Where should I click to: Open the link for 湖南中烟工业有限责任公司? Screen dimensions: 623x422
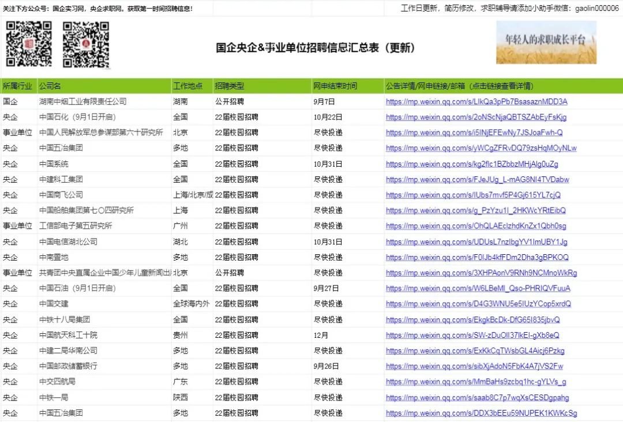(x=476, y=102)
